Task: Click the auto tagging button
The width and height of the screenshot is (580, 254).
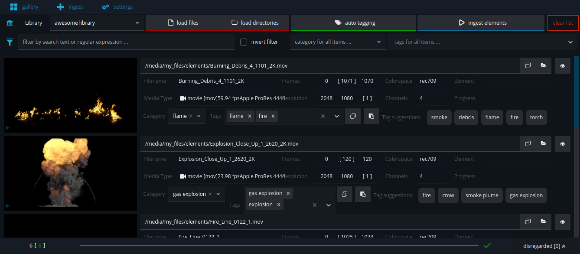Action: click(x=354, y=23)
